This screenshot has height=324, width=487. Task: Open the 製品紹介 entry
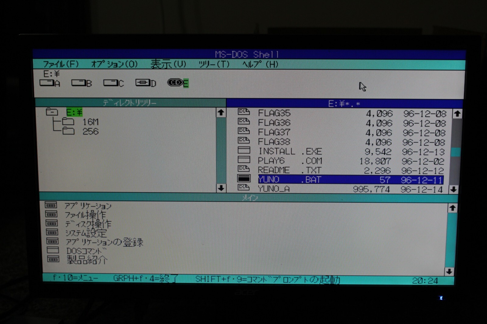pos(87,260)
